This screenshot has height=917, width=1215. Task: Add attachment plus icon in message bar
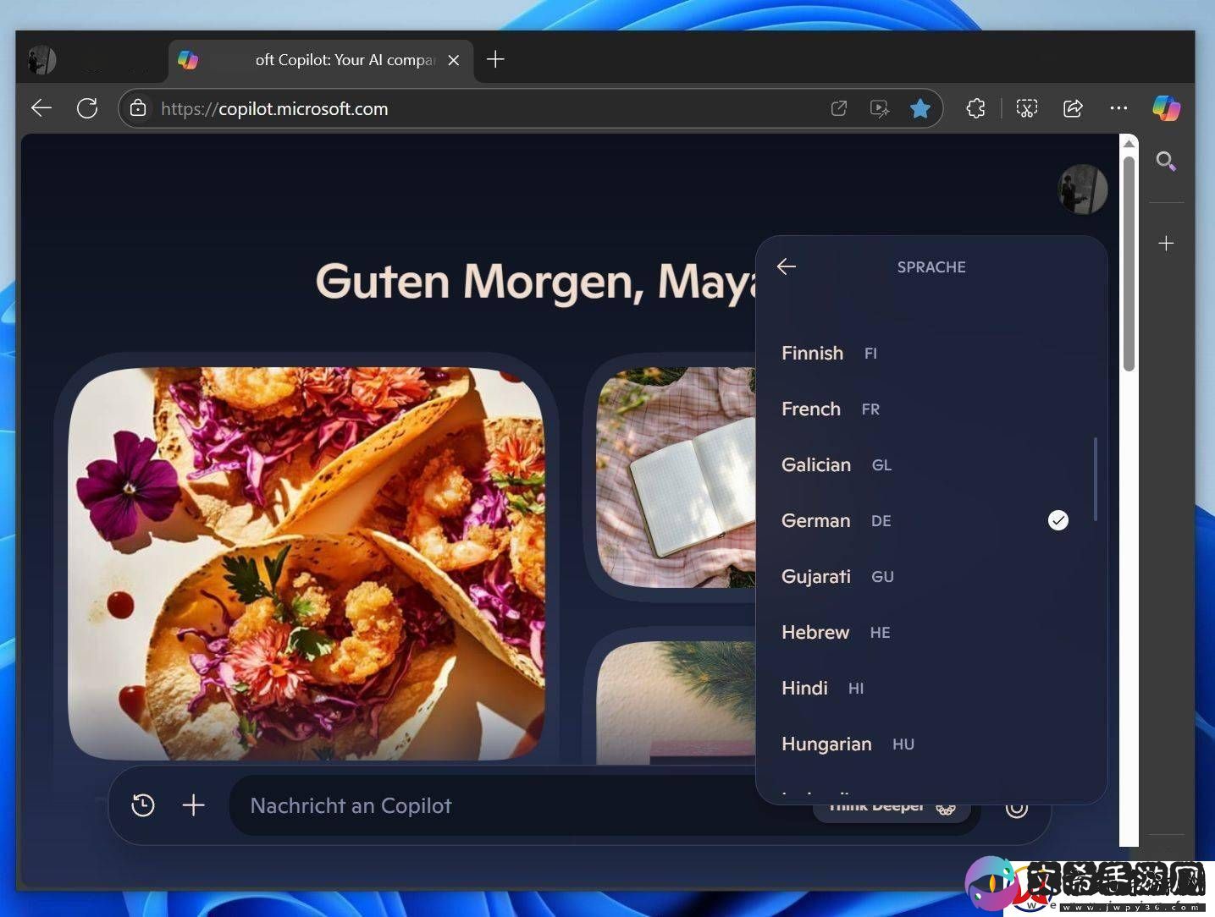coord(194,805)
